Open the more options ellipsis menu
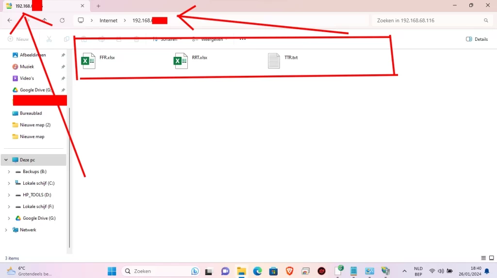 243,39
